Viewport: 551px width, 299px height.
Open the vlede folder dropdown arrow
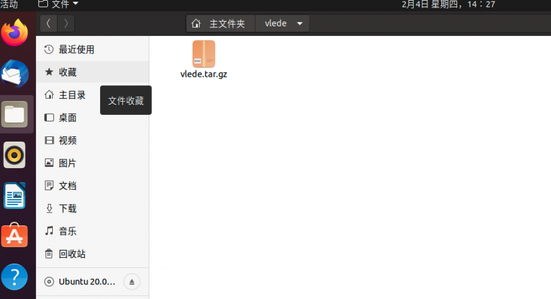pos(300,24)
